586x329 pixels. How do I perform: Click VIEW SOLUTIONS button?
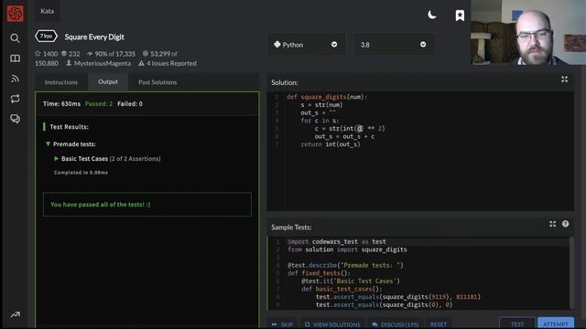point(332,324)
